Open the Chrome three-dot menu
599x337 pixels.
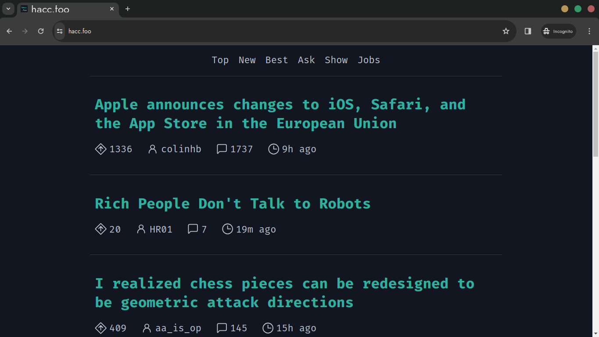589,31
